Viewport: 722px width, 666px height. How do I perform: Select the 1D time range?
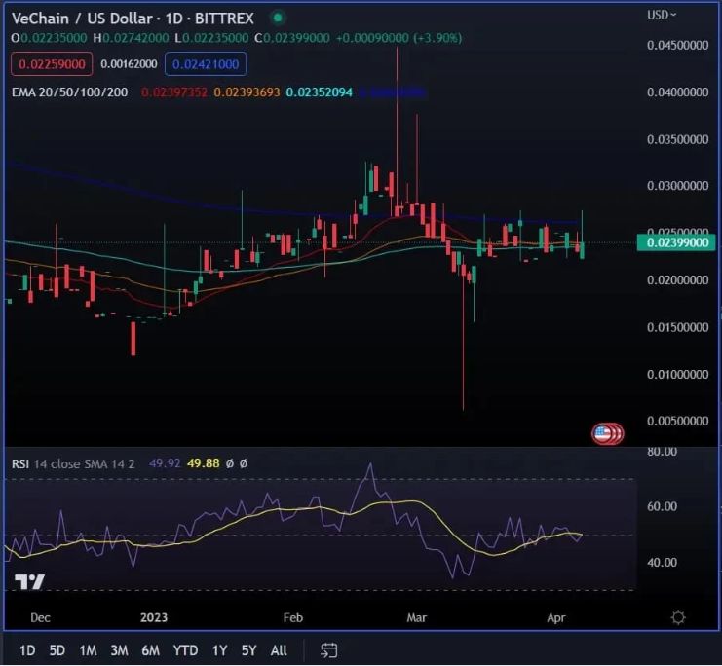(27, 650)
